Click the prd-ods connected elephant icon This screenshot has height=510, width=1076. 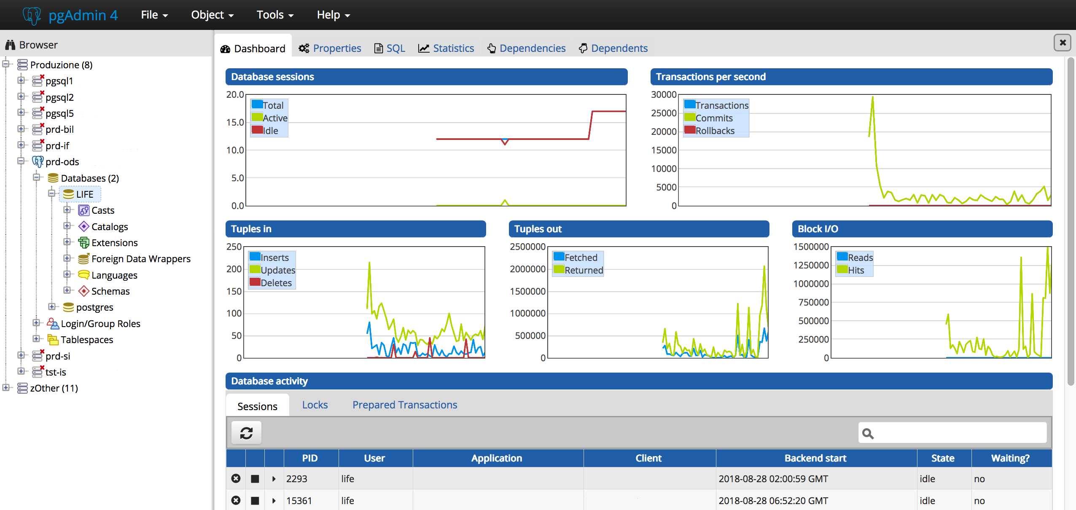coord(38,161)
